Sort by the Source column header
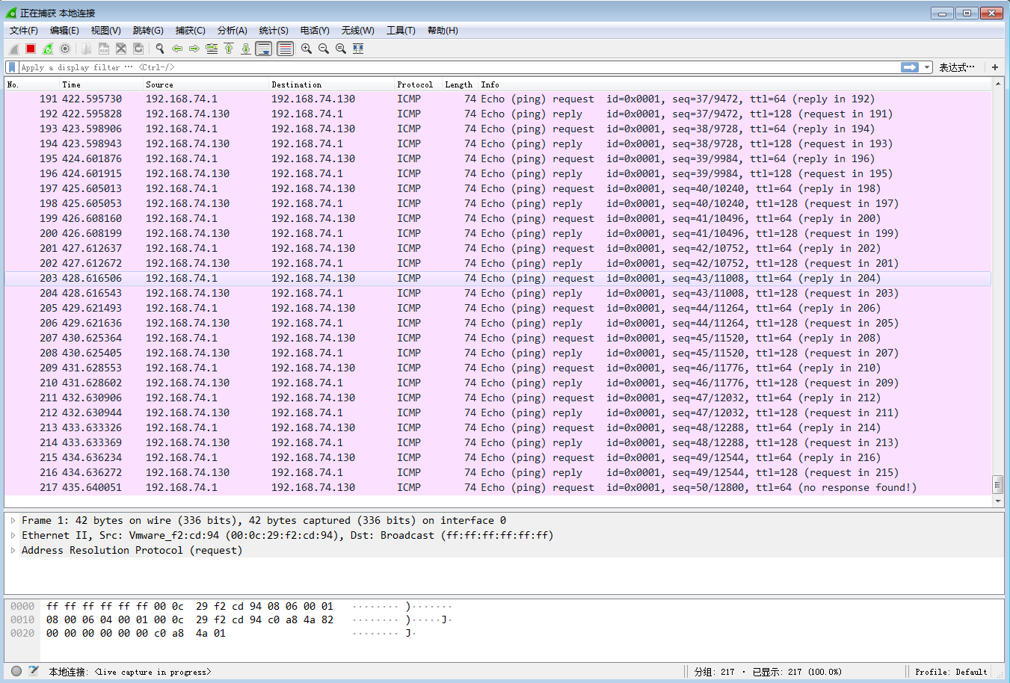 click(x=206, y=84)
